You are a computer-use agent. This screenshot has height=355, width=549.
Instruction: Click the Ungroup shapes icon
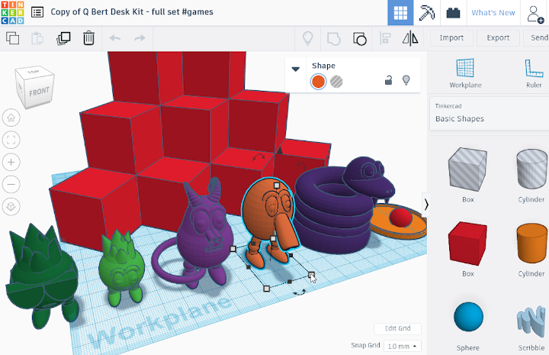tap(360, 38)
